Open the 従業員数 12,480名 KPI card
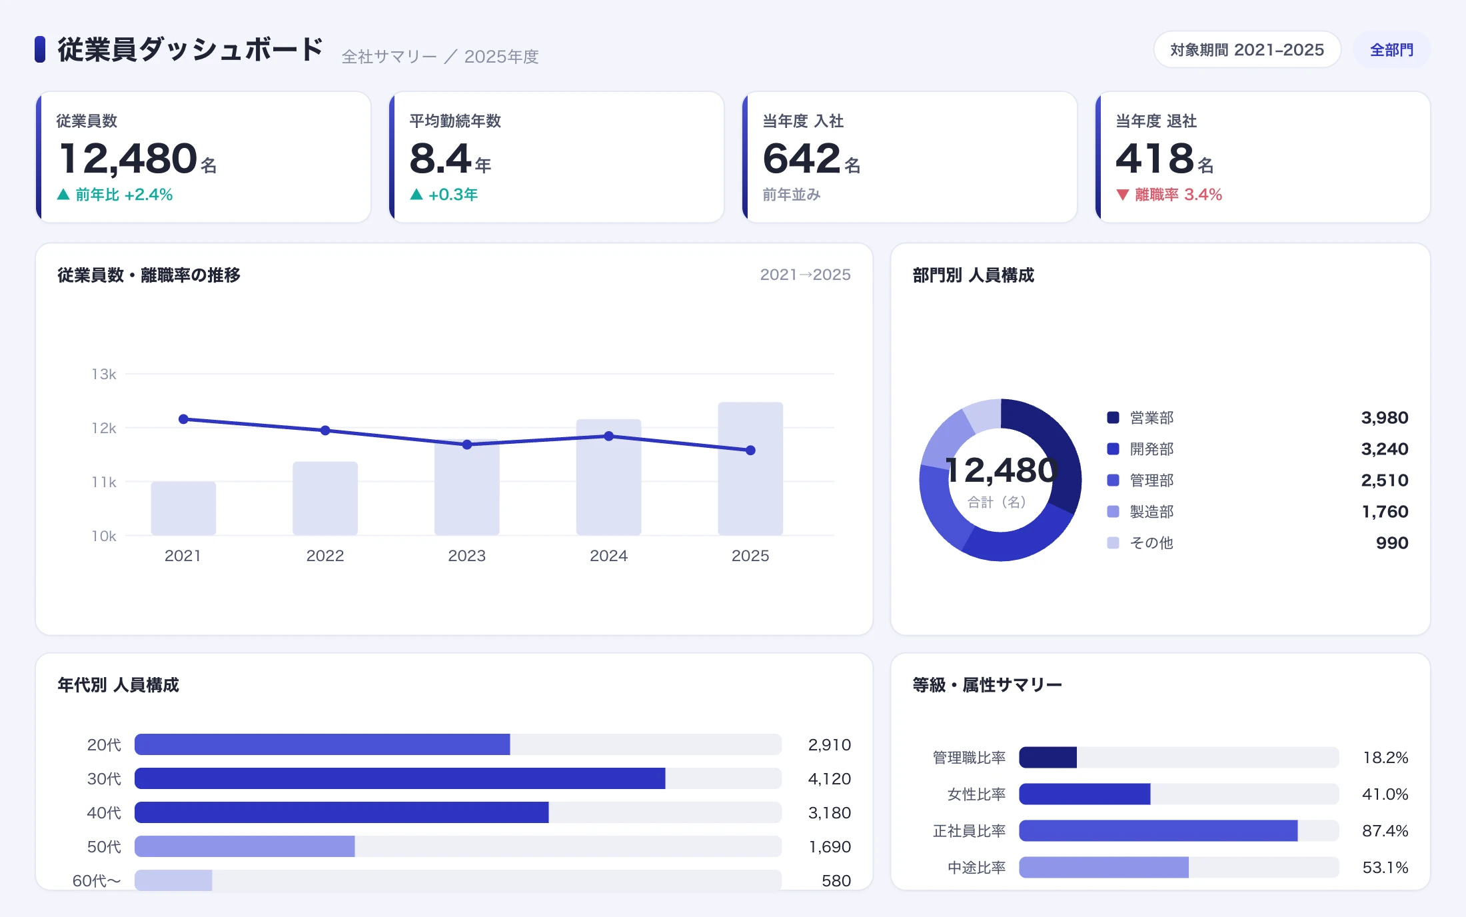 pyautogui.click(x=203, y=157)
